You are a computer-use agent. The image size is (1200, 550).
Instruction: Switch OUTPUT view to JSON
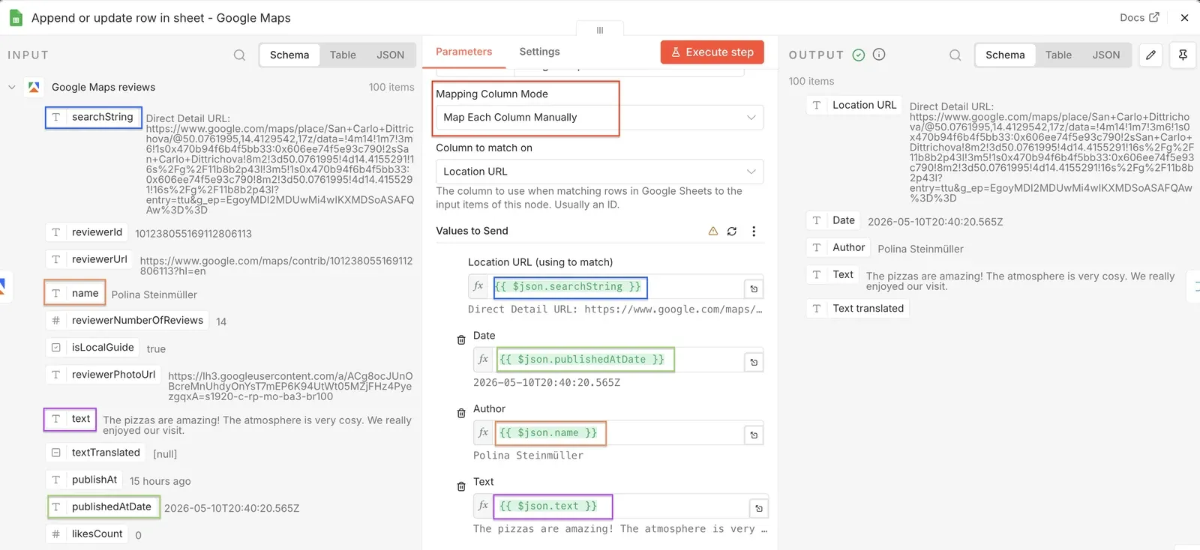(x=1105, y=55)
